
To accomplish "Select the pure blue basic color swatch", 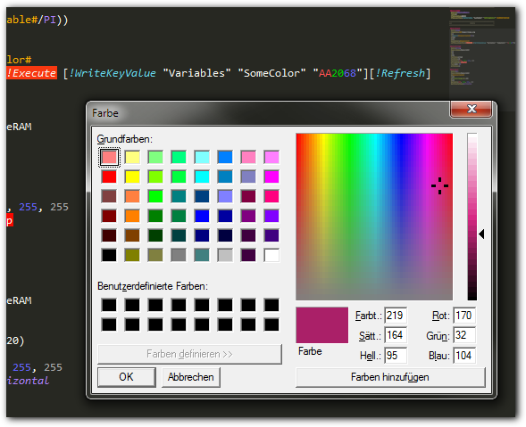I will (x=202, y=216).
